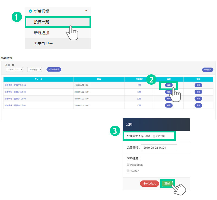The height and width of the screenshot is (200, 217).
Task: Click the info icon beside 新着情報
Action: coord(30,11)
